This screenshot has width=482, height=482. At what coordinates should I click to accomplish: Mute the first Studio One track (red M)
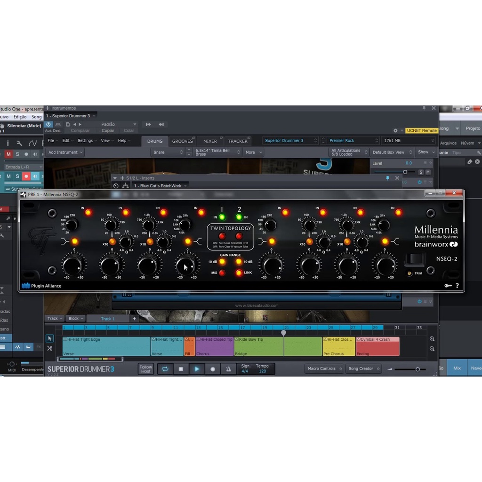(x=8, y=154)
